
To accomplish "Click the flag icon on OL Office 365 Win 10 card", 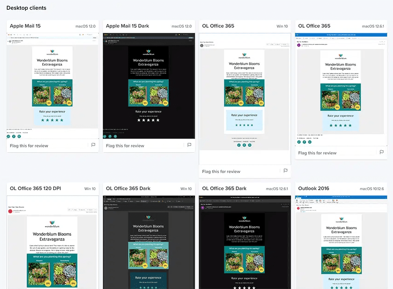I will [286, 171].
